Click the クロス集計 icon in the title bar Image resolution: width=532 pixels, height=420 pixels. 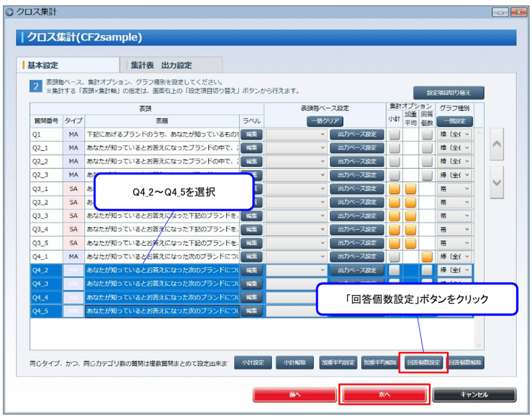[8, 10]
